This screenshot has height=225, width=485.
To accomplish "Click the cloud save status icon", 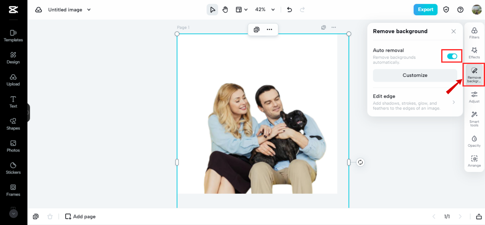I will [39, 10].
